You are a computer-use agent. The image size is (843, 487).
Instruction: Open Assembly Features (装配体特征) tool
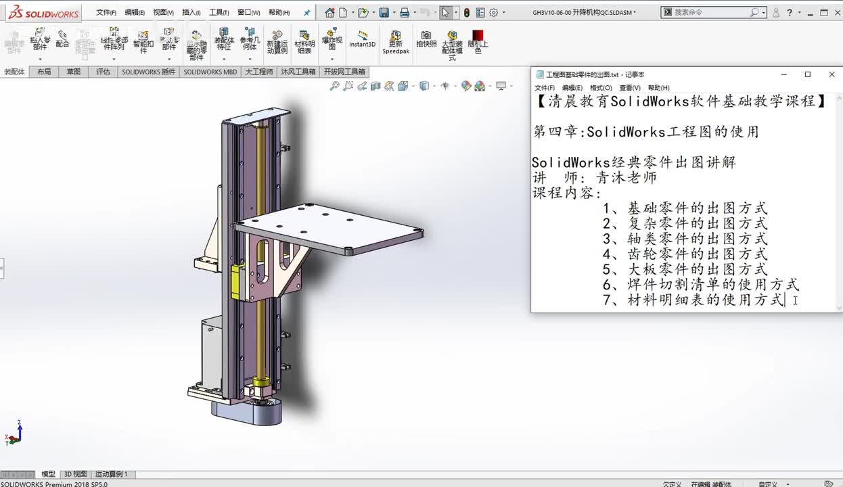(x=224, y=38)
